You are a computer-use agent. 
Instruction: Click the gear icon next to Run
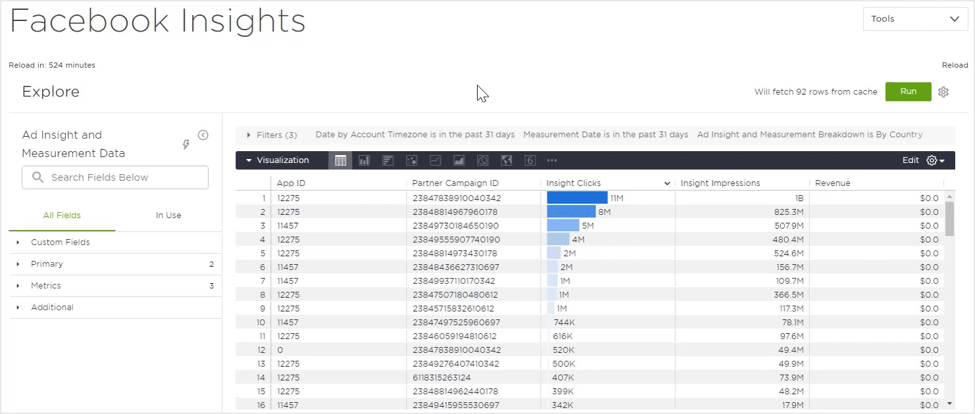point(943,92)
